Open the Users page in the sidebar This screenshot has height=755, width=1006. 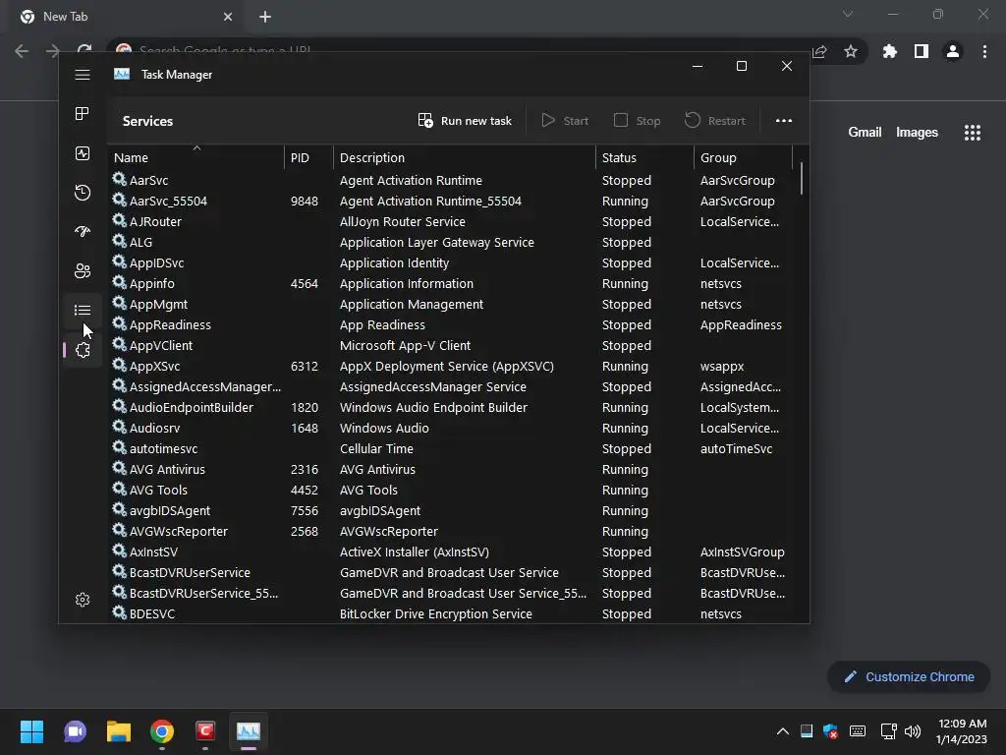83,270
